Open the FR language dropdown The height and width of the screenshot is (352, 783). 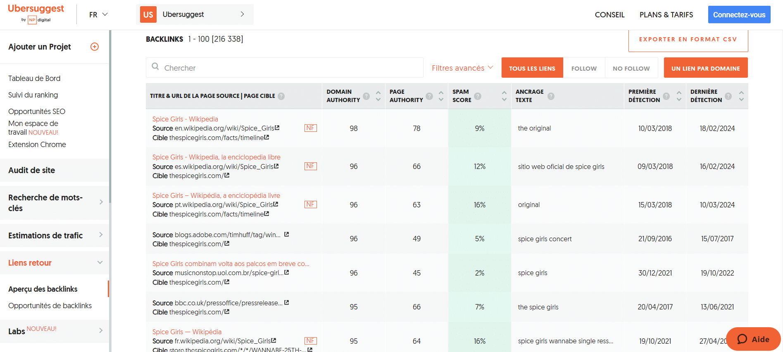(98, 14)
